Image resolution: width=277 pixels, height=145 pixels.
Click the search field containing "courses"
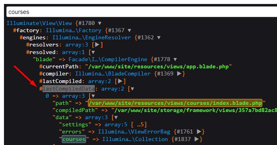click(142, 12)
